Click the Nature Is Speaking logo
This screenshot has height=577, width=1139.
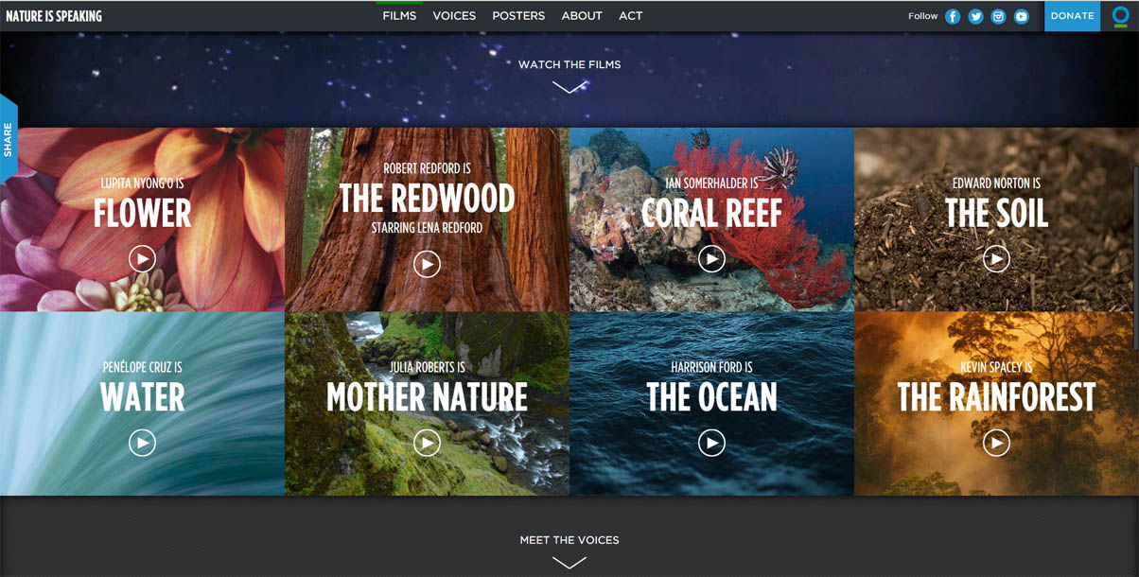(x=54, y=16)
